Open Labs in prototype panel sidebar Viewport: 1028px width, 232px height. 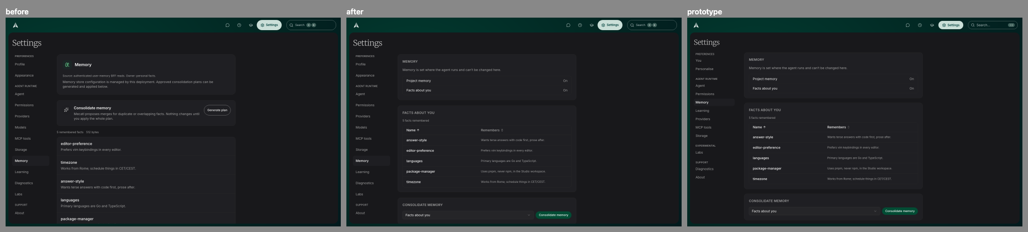(714, 153)
